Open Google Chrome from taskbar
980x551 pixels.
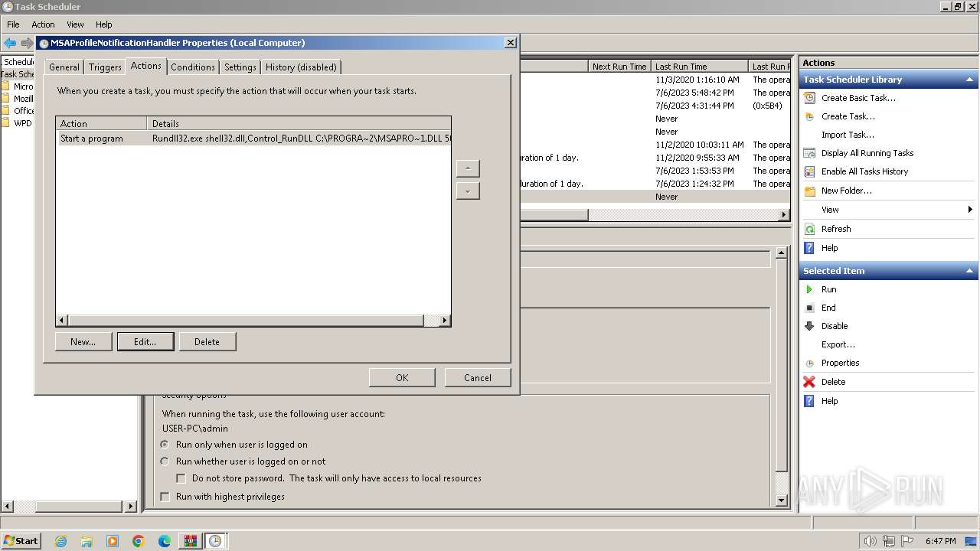(139, 541)
